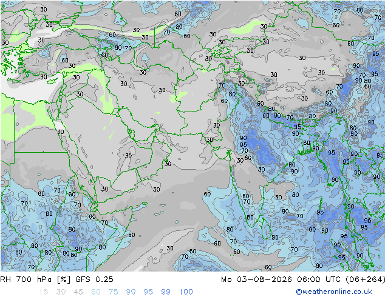This screenshot has height=297, width=385.
Task: Click the weatheronline.co.uk copyright link
Action: click(334, 292)
